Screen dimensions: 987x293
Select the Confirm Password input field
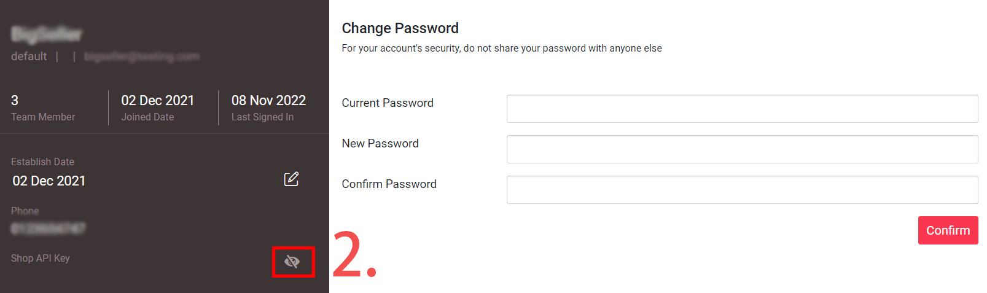[742, 190]
